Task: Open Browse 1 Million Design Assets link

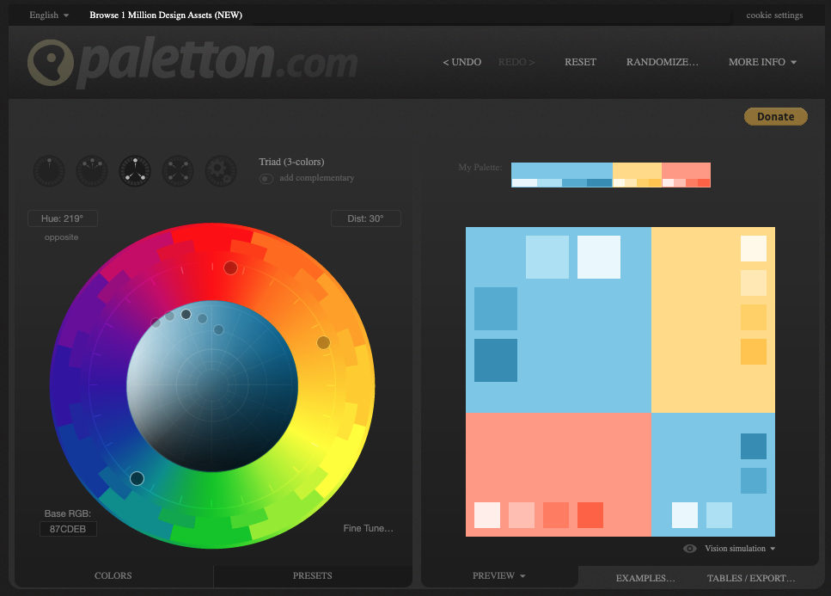Action: click(166, 15)
